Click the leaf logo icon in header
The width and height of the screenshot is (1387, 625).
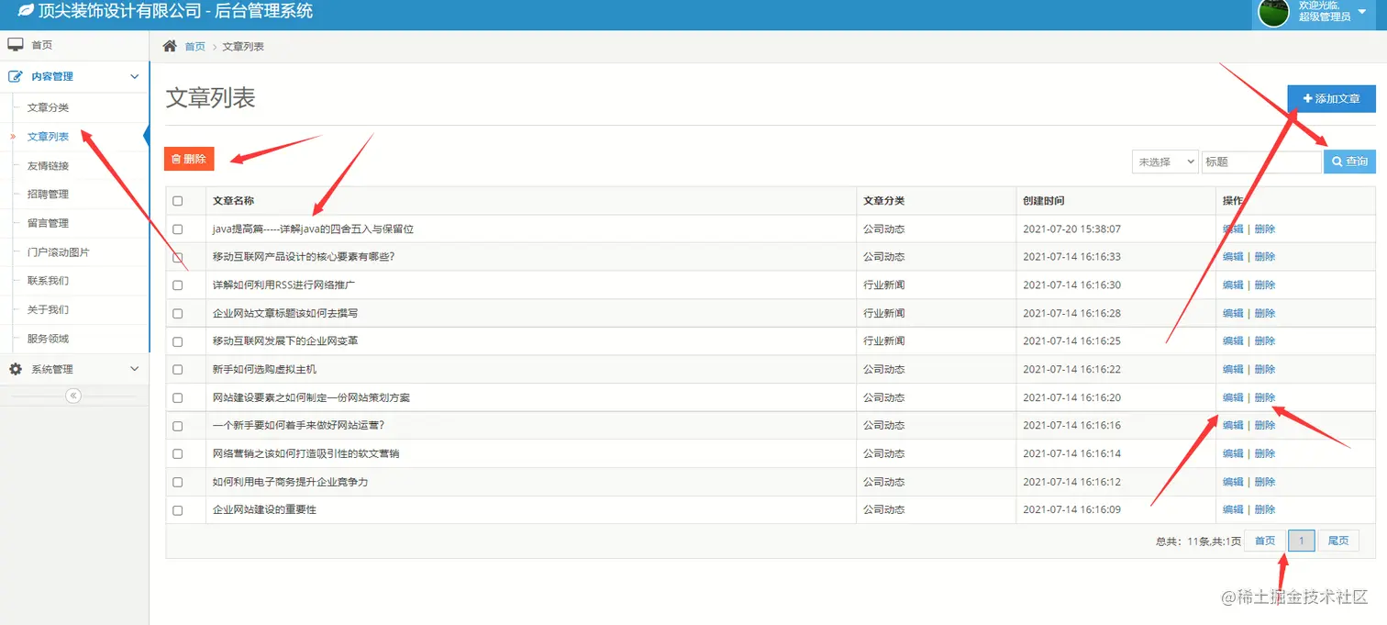point(26,12)
